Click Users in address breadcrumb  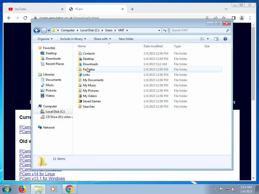pos(109,30)
